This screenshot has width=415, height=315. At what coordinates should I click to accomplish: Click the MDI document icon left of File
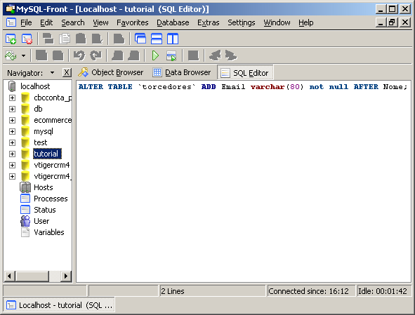coord(11,22)
